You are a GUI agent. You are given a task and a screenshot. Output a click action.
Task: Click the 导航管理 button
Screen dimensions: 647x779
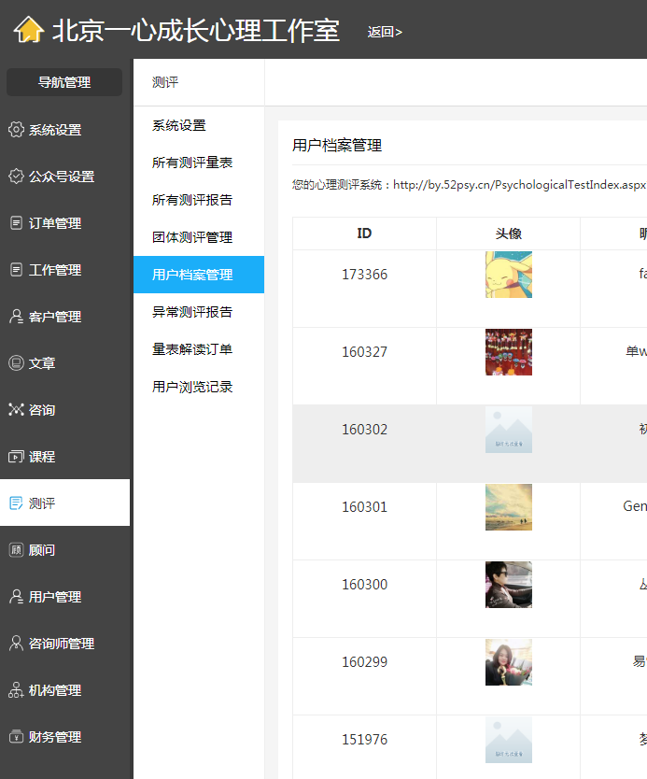click(64, 82)
